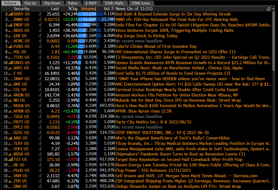The width and height of the screenshot is (278, 190).
Task: Select the HIL US security row
Action: point(137,52)
